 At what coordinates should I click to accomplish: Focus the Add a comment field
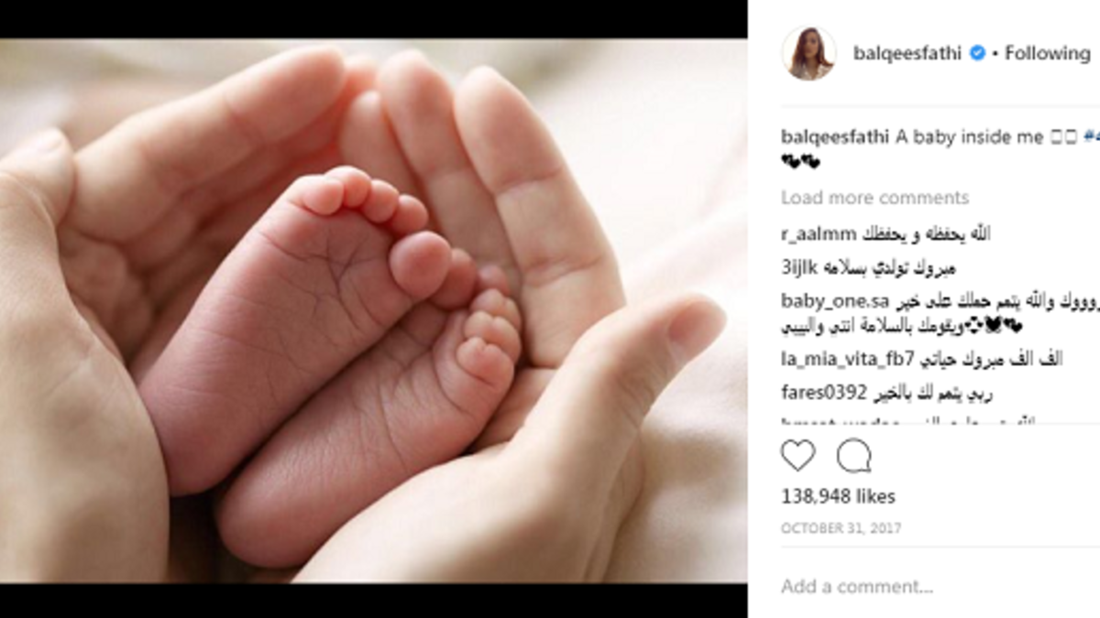tap(935, 586)
